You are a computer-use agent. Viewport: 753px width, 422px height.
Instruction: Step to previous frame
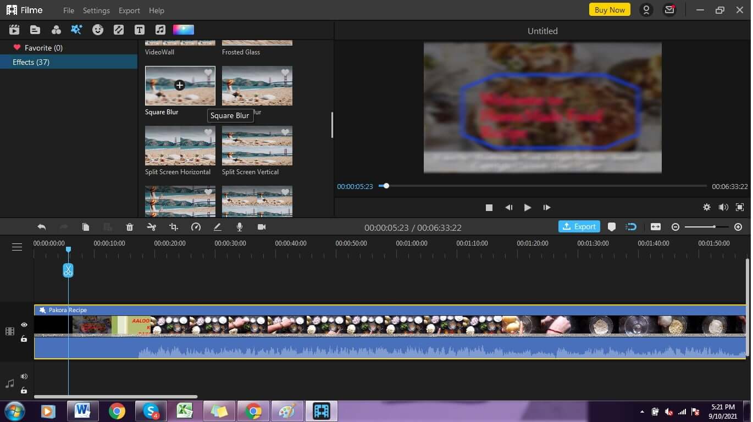[x=508, y=207]
